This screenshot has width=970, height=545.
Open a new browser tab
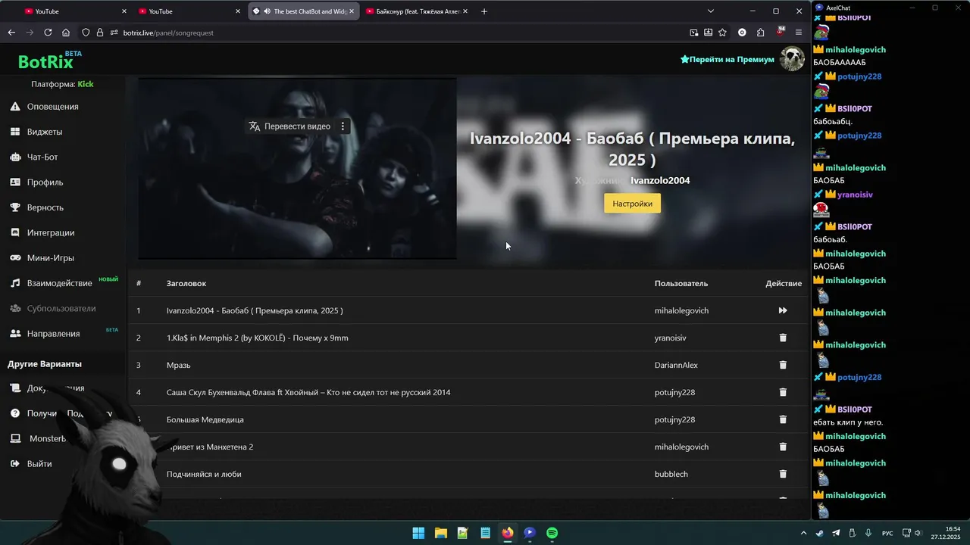(484, 11)
